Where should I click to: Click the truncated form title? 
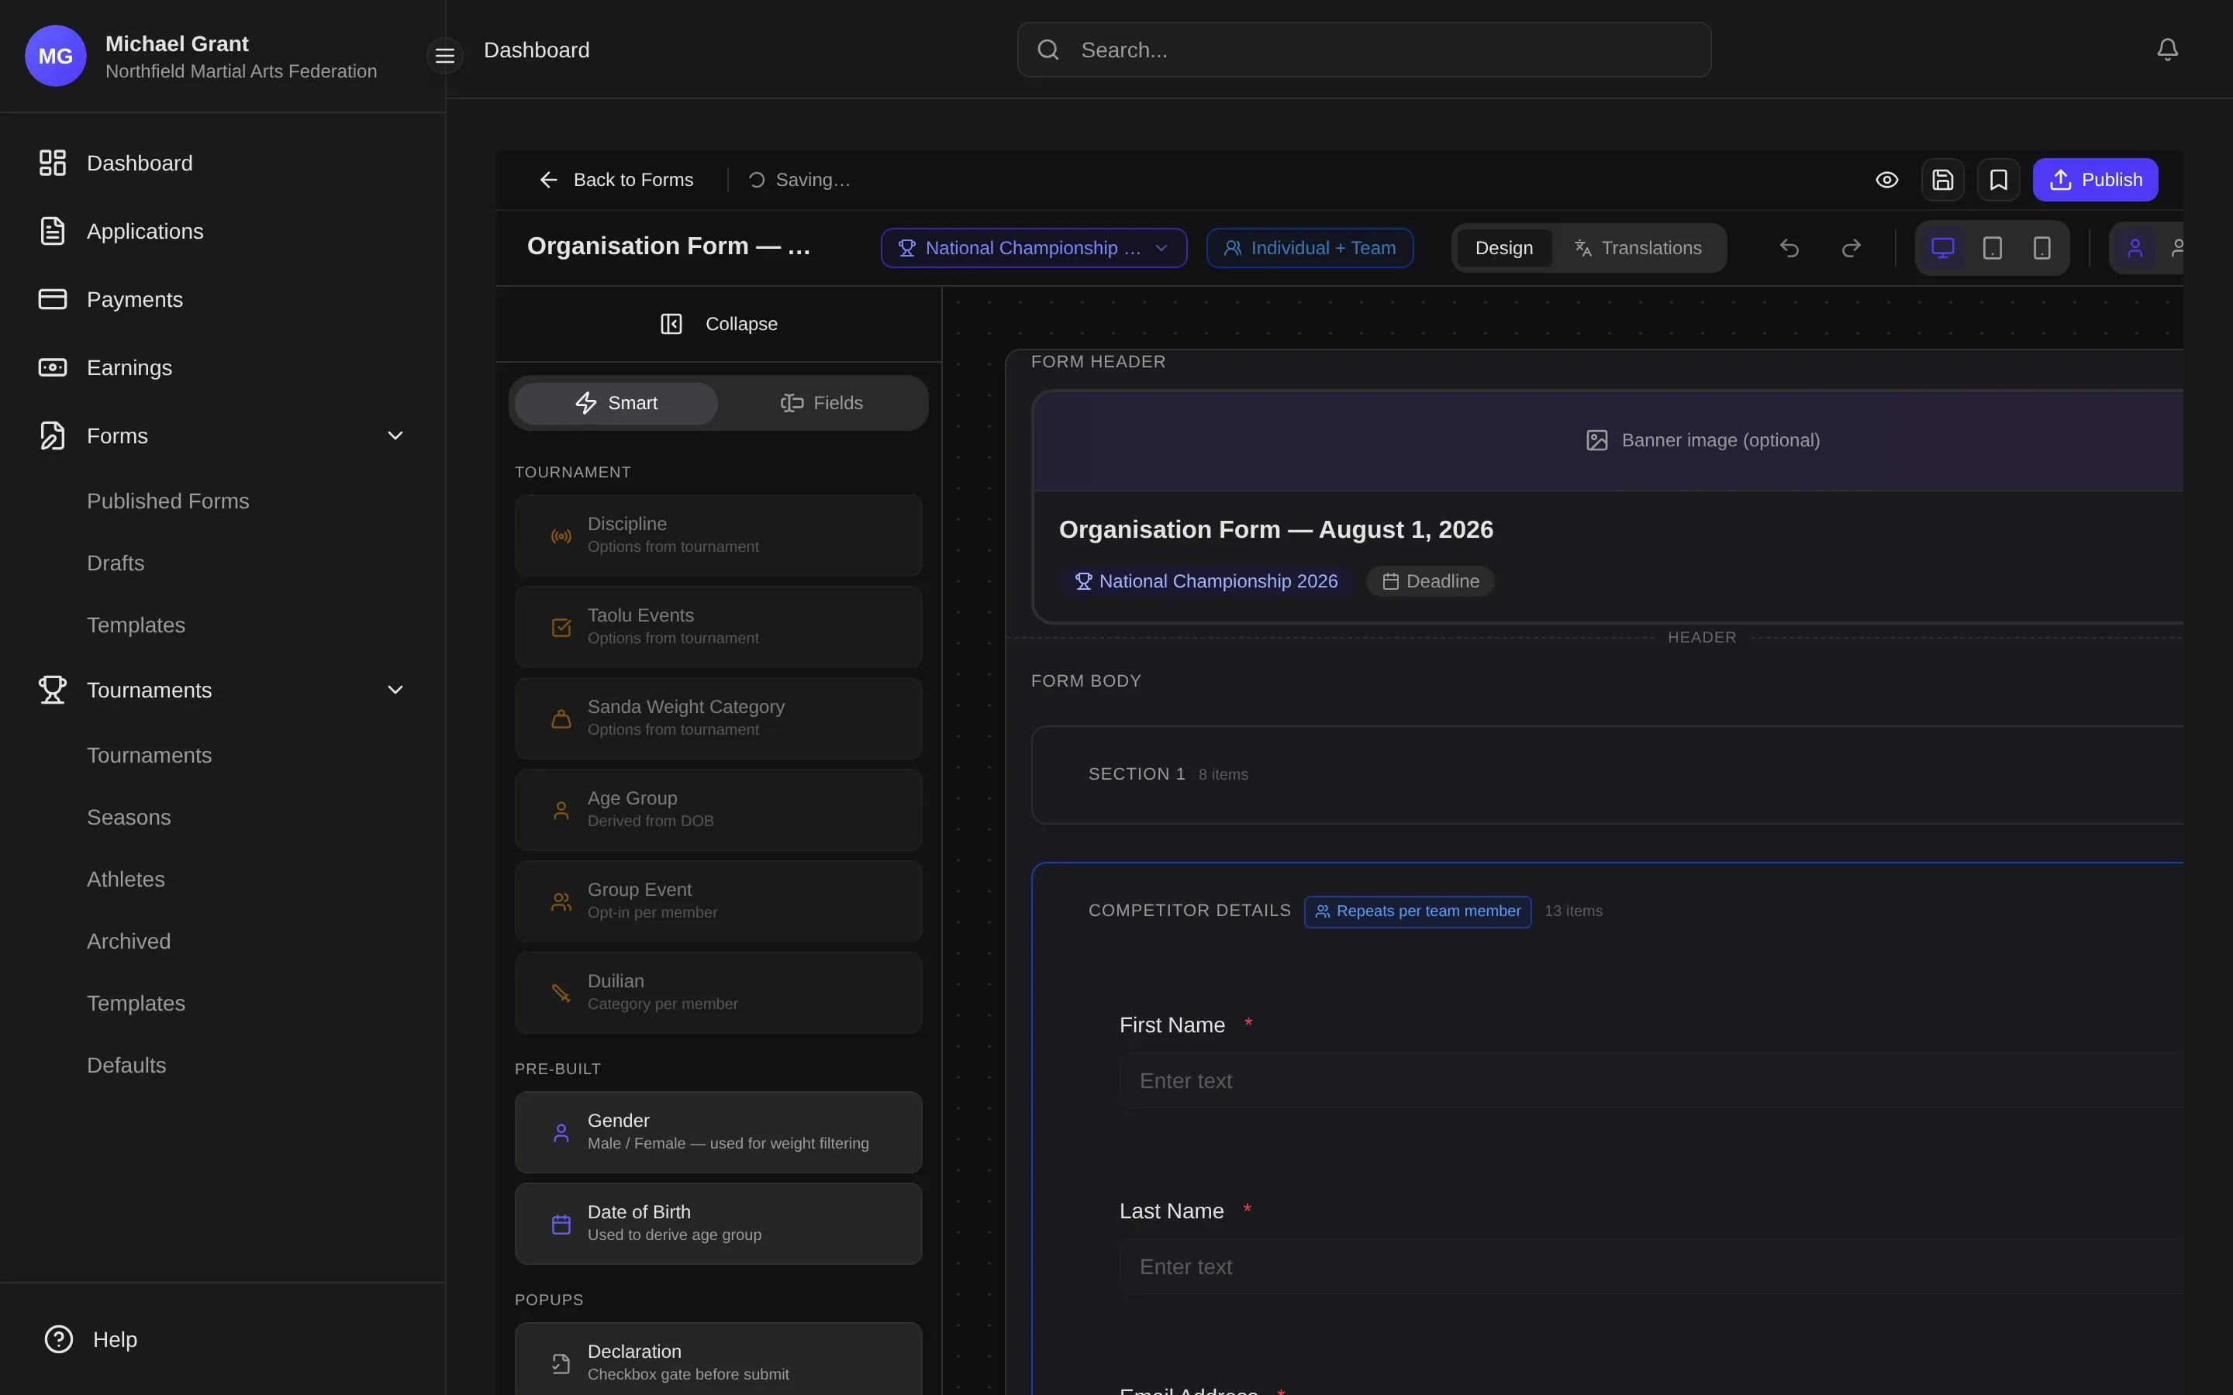pos(669,246)
